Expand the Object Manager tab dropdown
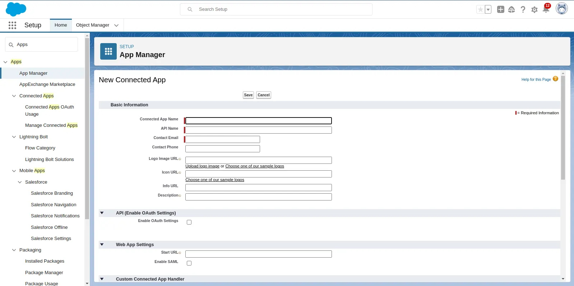The width and height of the screenshot is (574, 286). [116, 26]
